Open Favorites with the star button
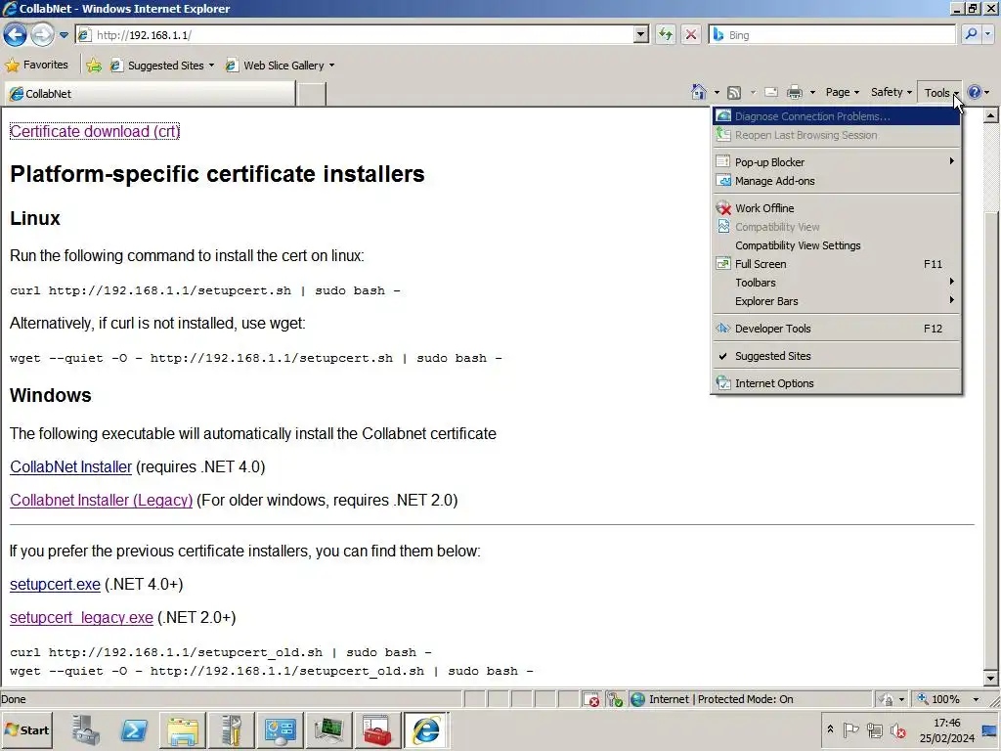Viewport: 1001px width, 751px height. (36, 66)
